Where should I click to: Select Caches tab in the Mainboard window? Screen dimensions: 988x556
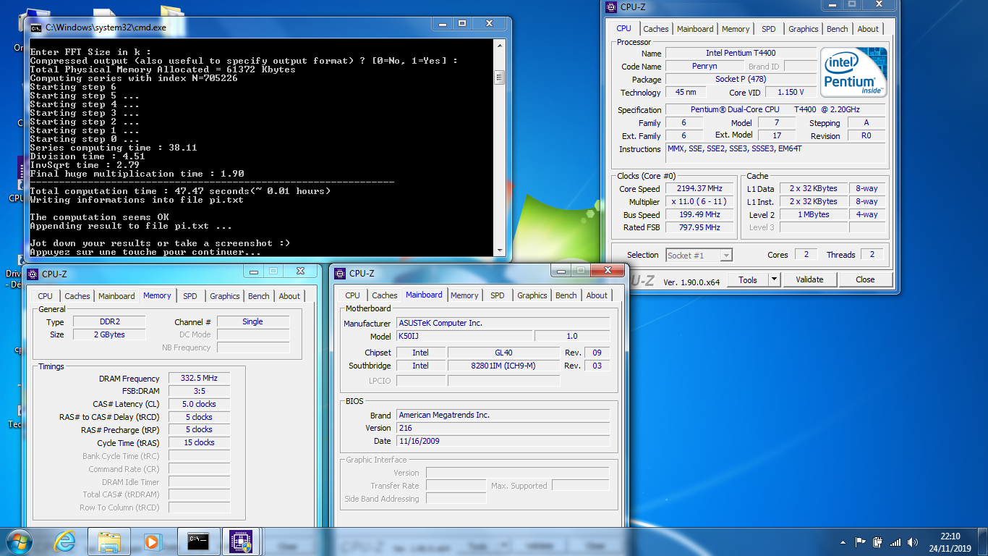[385, 295]
